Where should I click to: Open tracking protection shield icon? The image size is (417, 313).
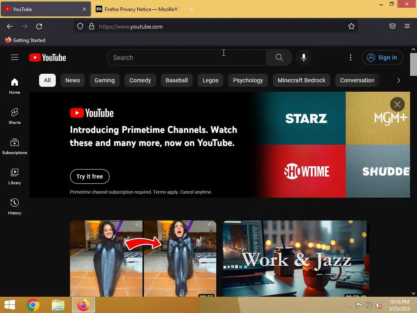[80, 26]
